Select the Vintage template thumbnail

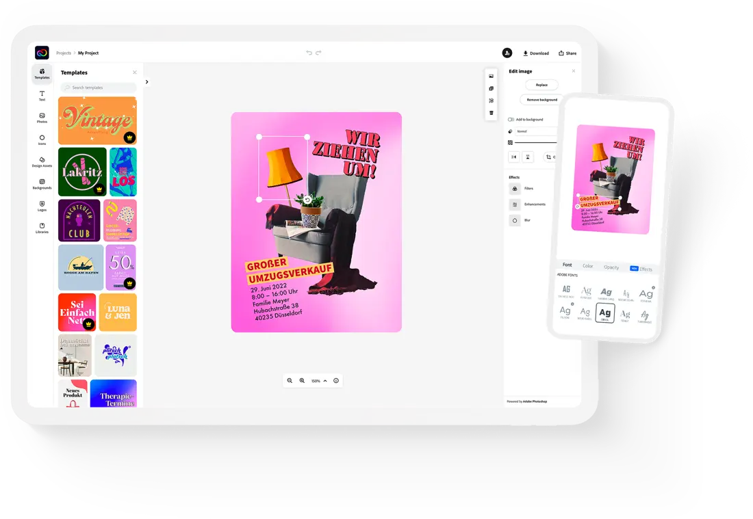pyautogui.click(x=97, y=121)
